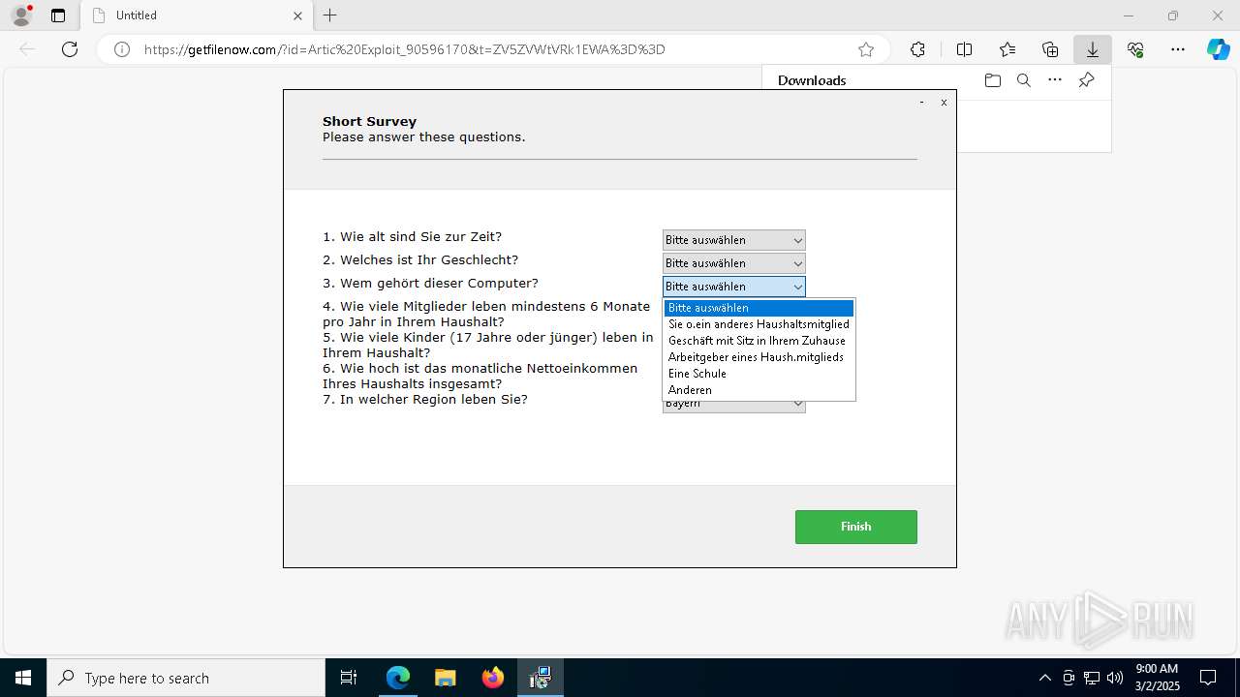Image resolution: width=1240 pixels, height=697 pixels.
Task: Click question text 'Wie alt sind Sie zur Zeit?'
Action: coord(421,236)
